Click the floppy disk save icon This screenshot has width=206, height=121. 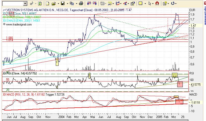(63, 4)
